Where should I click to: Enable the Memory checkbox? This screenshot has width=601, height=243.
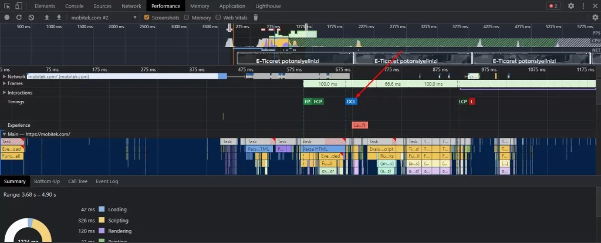[x=186, y=17]
